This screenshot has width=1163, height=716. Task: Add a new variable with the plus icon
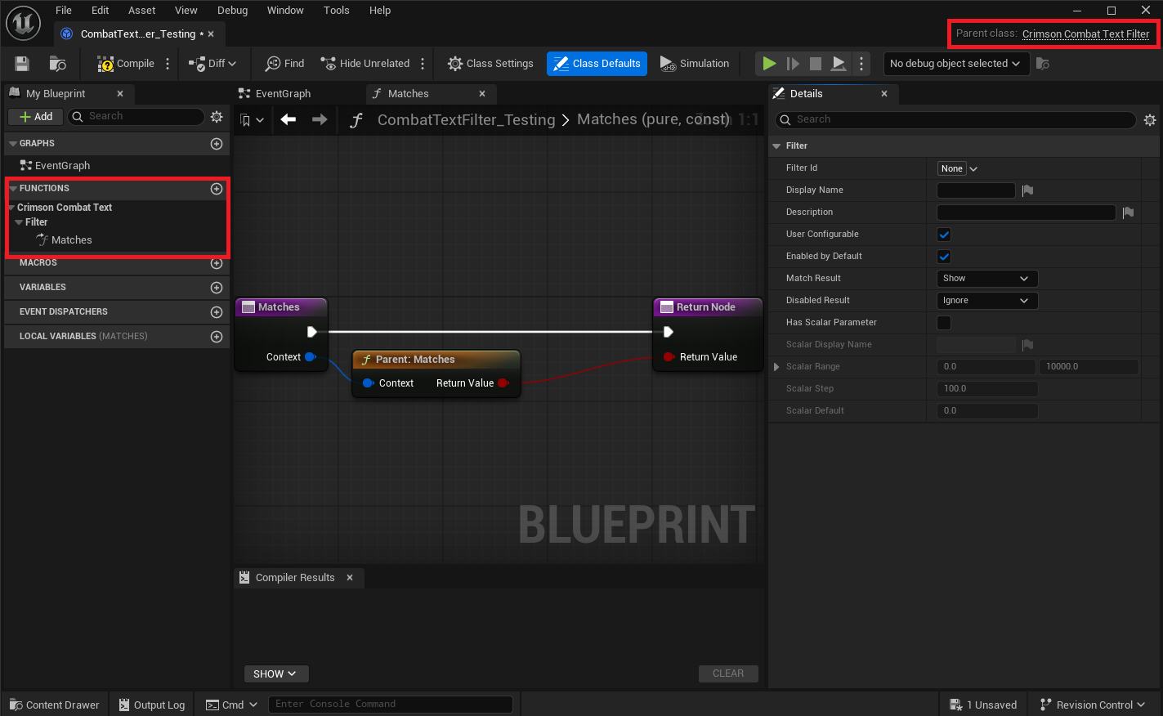pos(217,288)
